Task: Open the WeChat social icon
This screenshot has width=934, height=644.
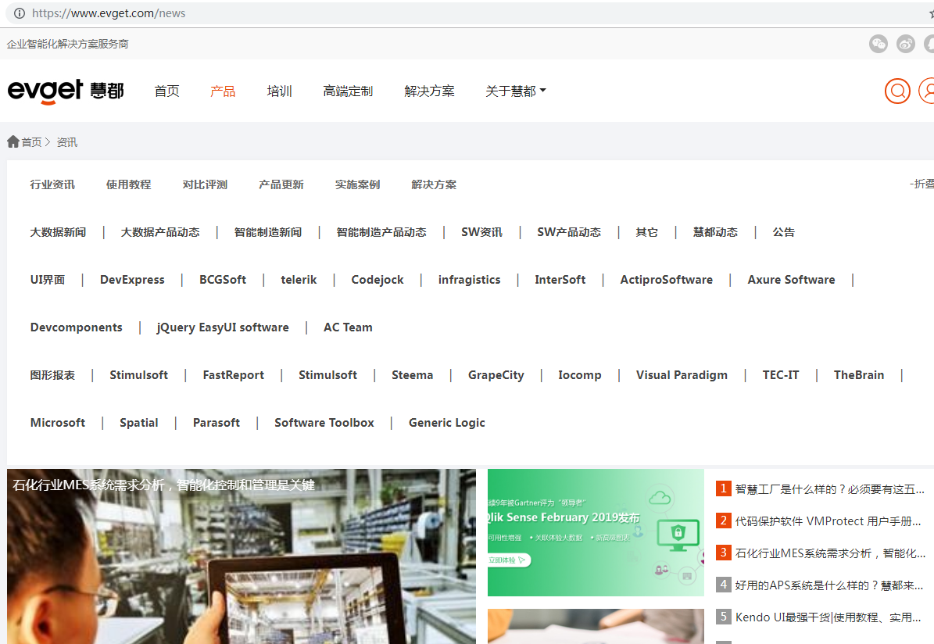Action: pyautogui.click(x=879, y=45)
